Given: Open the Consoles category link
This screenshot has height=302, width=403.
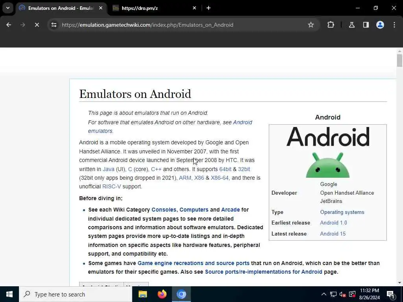Looking at the screenshot, I should point(164,210).
